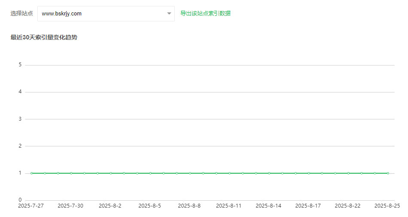Image resolution: width=408 pixels, height=217 pixels.
Task: Select the data point for 2025-8-2
Action: point(111,173)
